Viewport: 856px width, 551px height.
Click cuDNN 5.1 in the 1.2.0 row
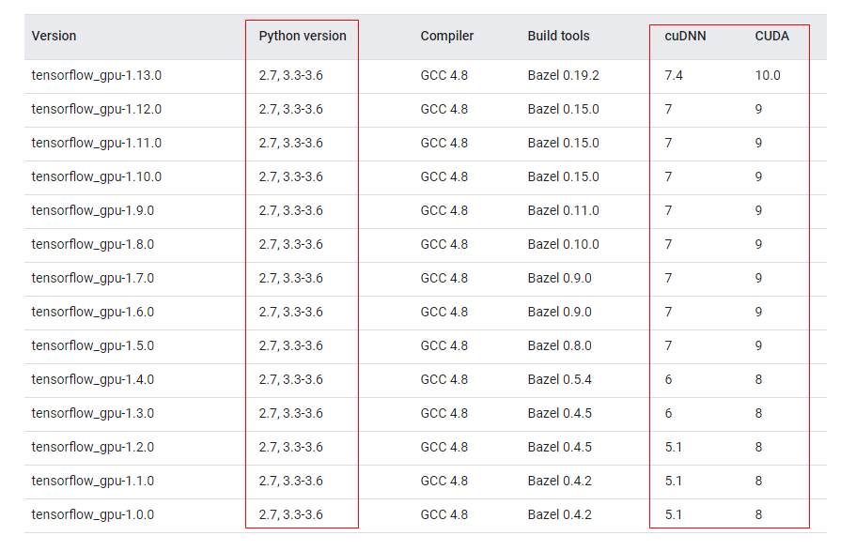673,448
